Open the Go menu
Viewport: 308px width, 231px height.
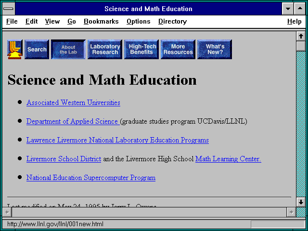[x=72, y=21]
